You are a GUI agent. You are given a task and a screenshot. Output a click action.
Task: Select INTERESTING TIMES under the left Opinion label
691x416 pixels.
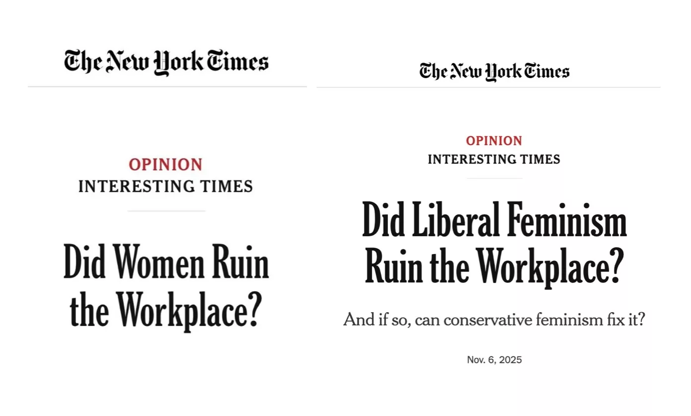click(x=166, y=186)
